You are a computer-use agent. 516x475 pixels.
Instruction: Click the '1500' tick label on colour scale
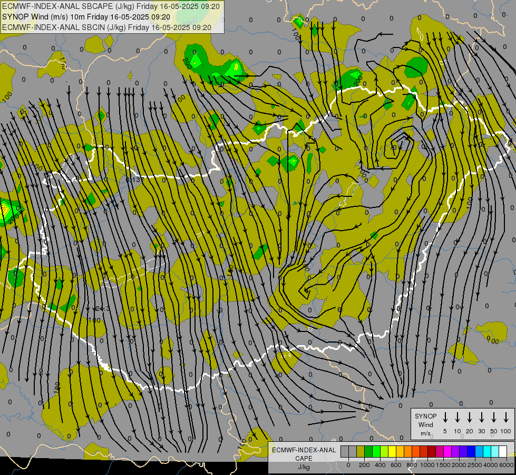click(x=443, y=465)
